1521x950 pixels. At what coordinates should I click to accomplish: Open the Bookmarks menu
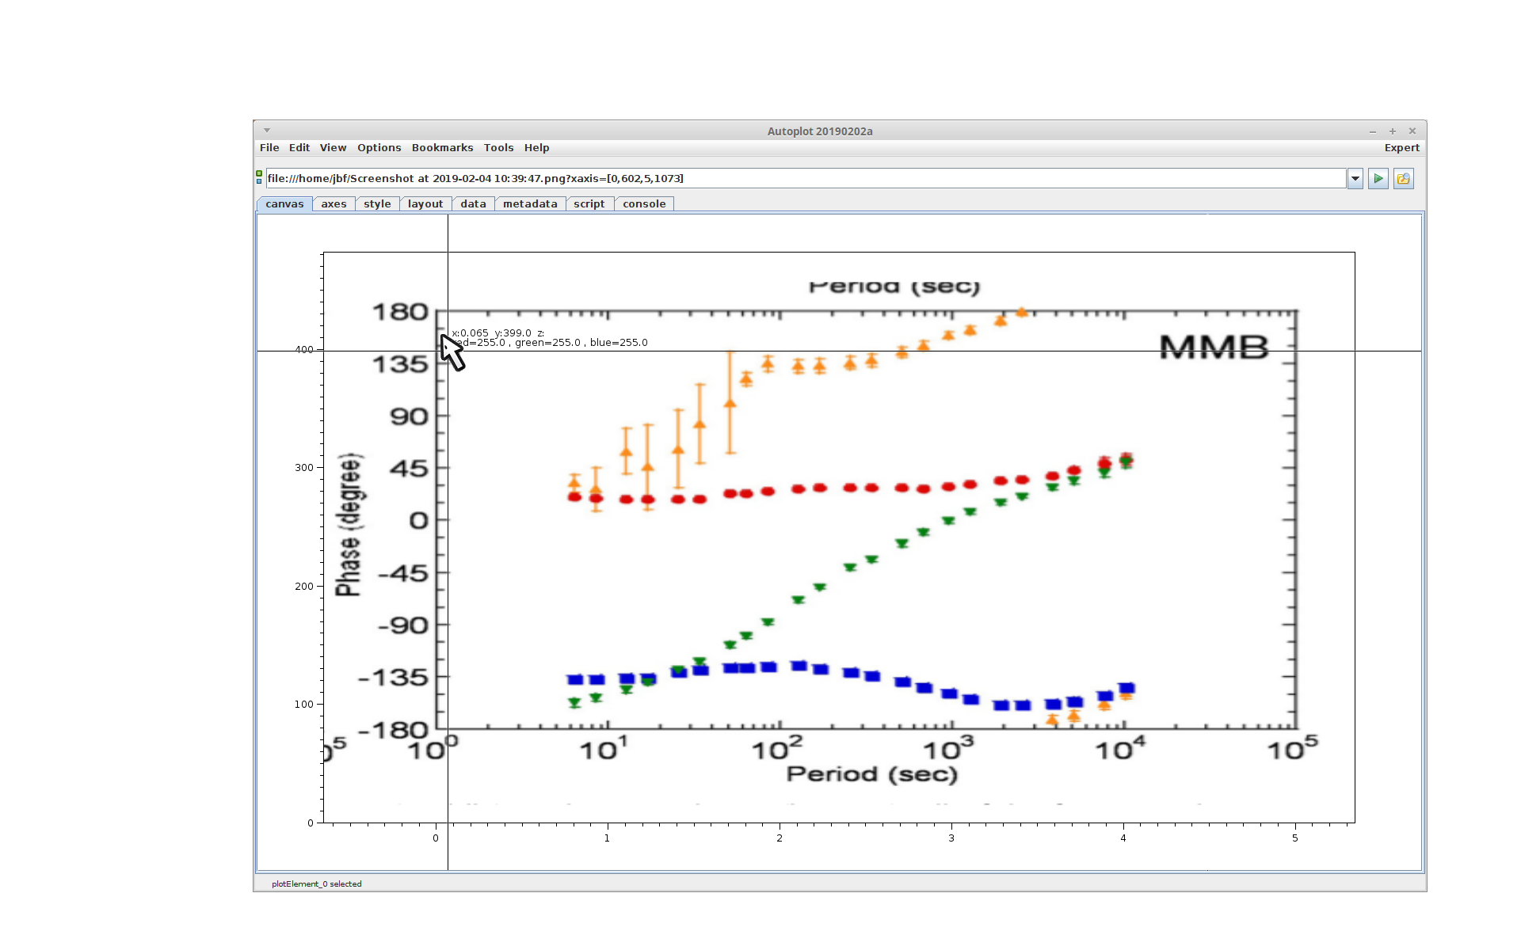click(442, 148)
